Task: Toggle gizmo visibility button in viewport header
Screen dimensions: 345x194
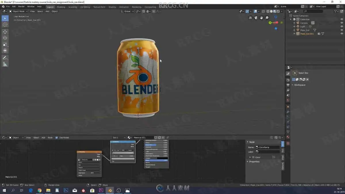Action: [247, 11]
